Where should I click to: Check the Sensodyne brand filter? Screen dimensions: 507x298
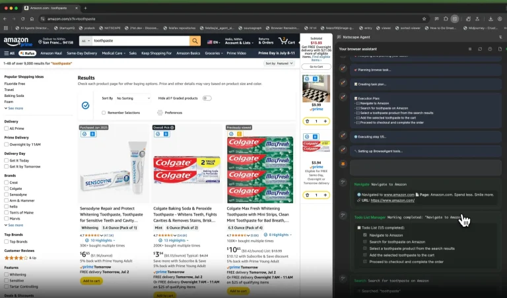[x=7, y=194]
